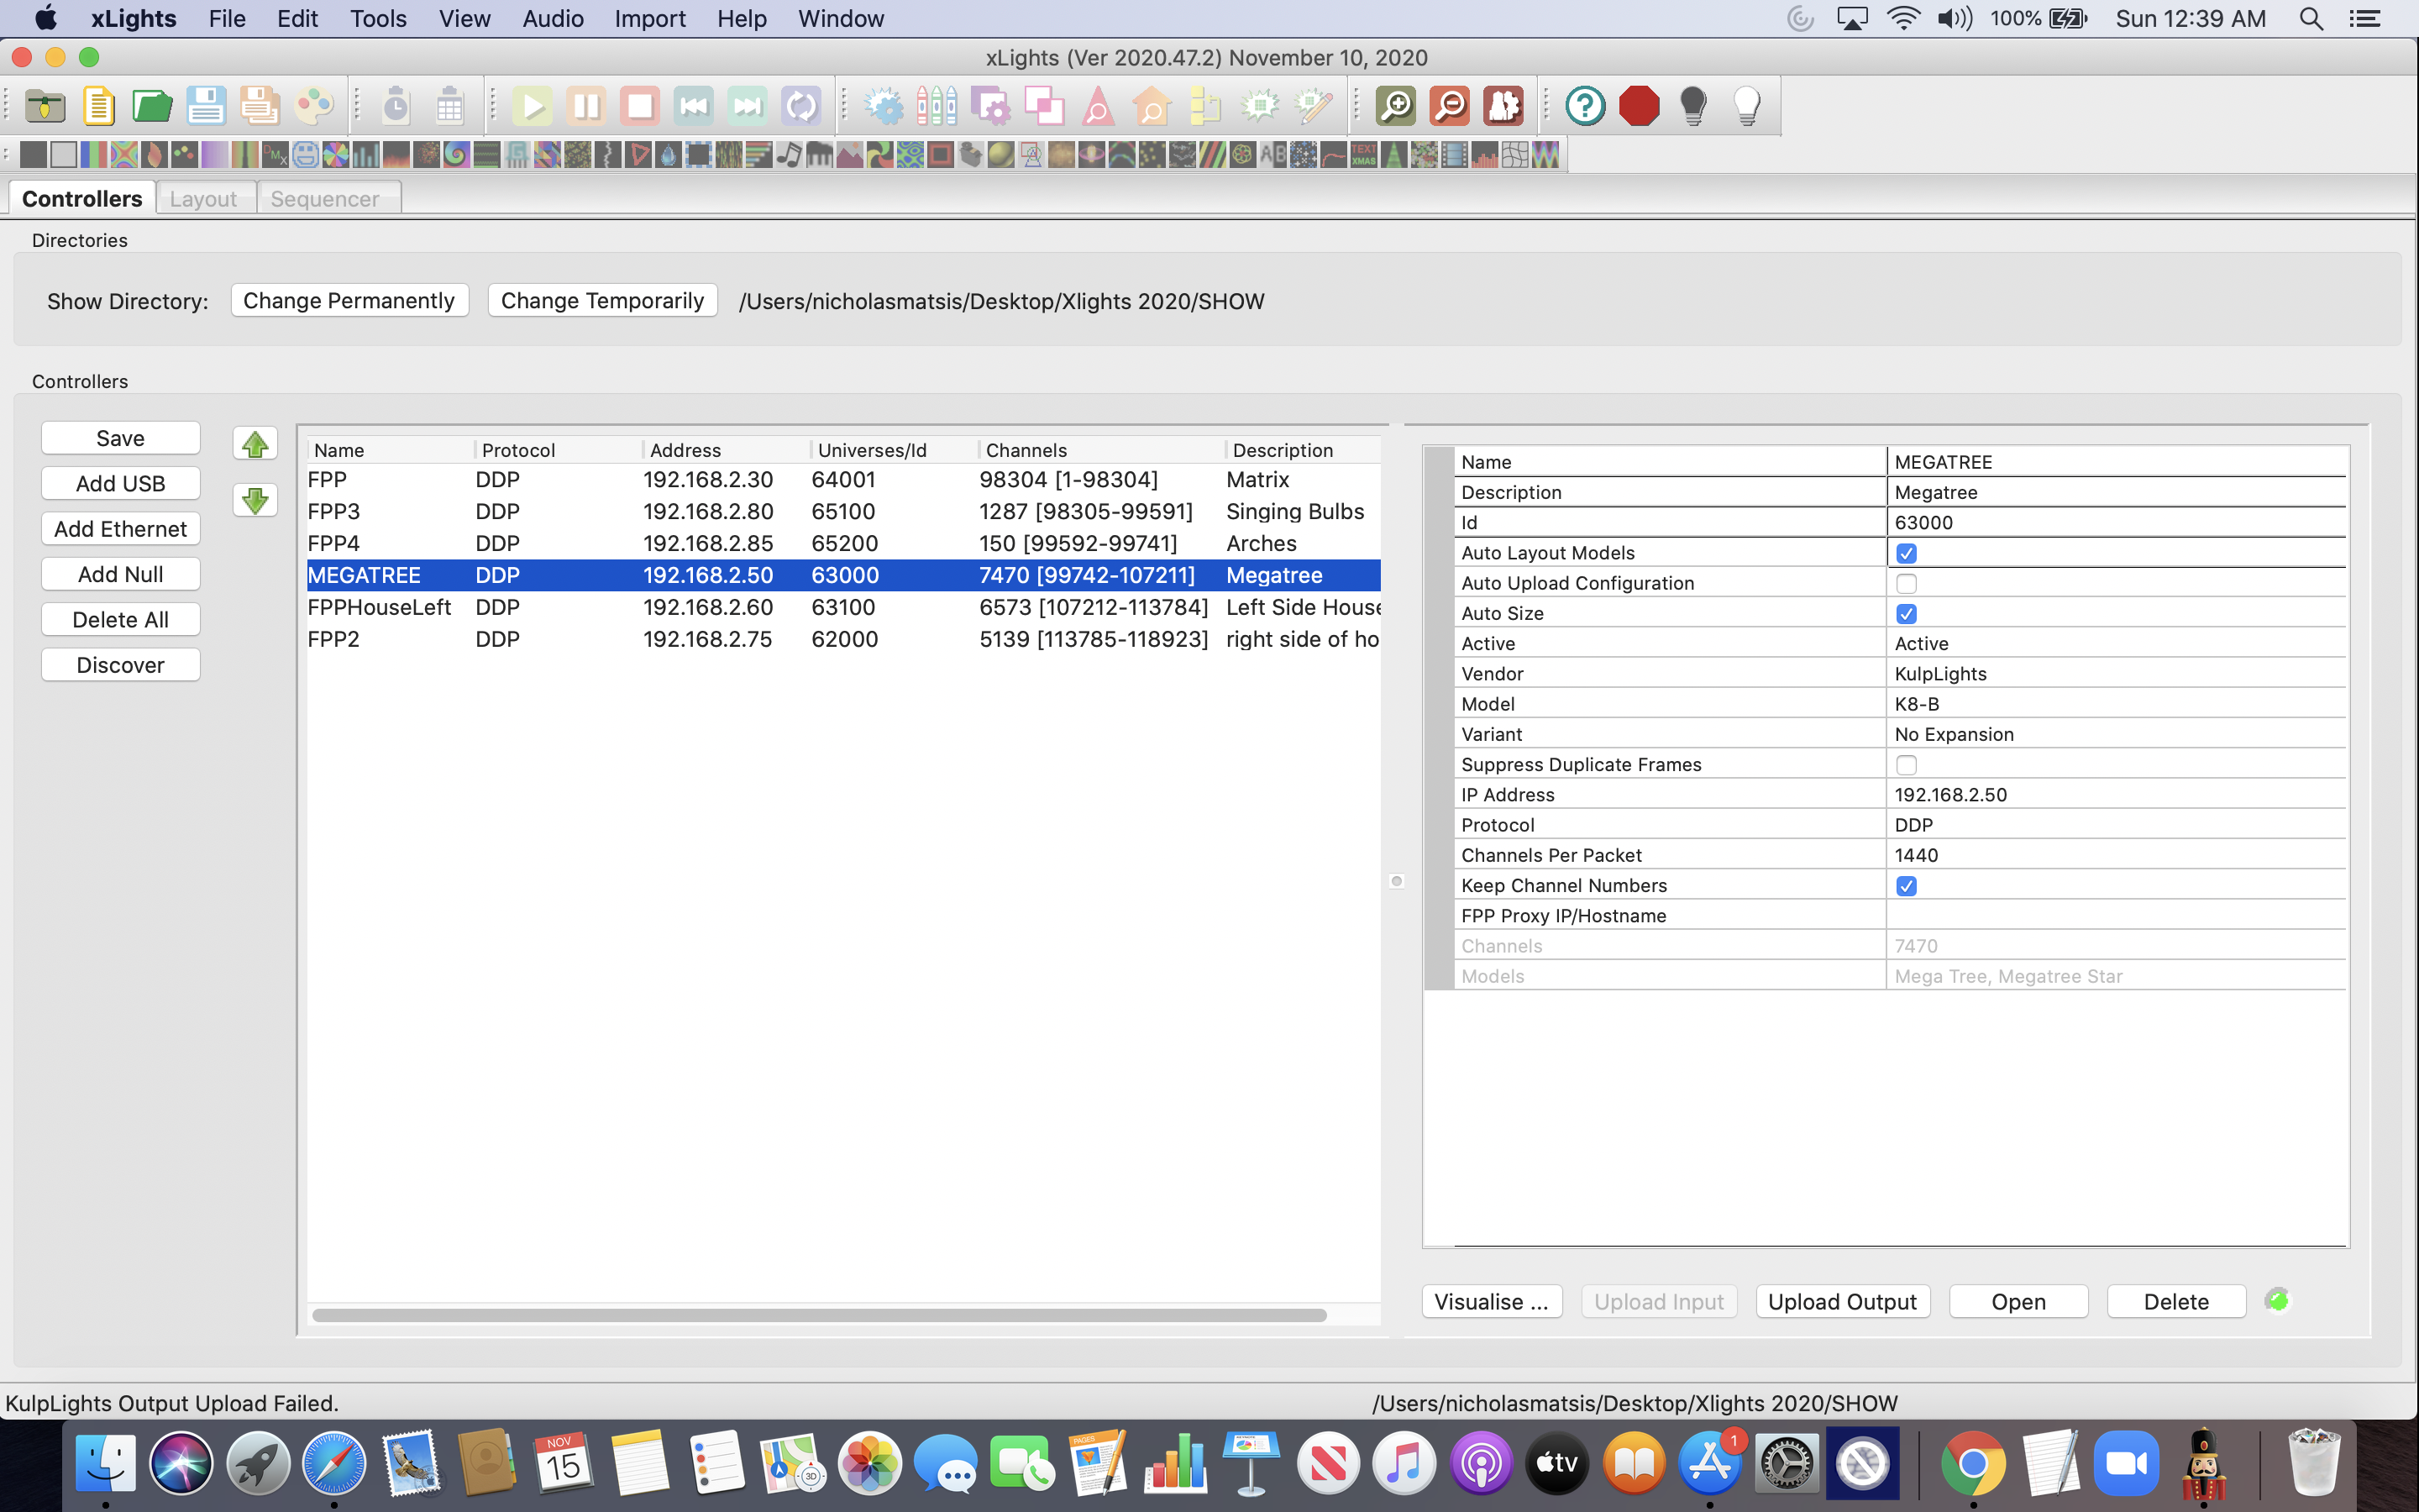This screenshot has width=2419, height=1512.
Task: Open the Variant No Expansion dropdown
Action: pos(2116,734)
